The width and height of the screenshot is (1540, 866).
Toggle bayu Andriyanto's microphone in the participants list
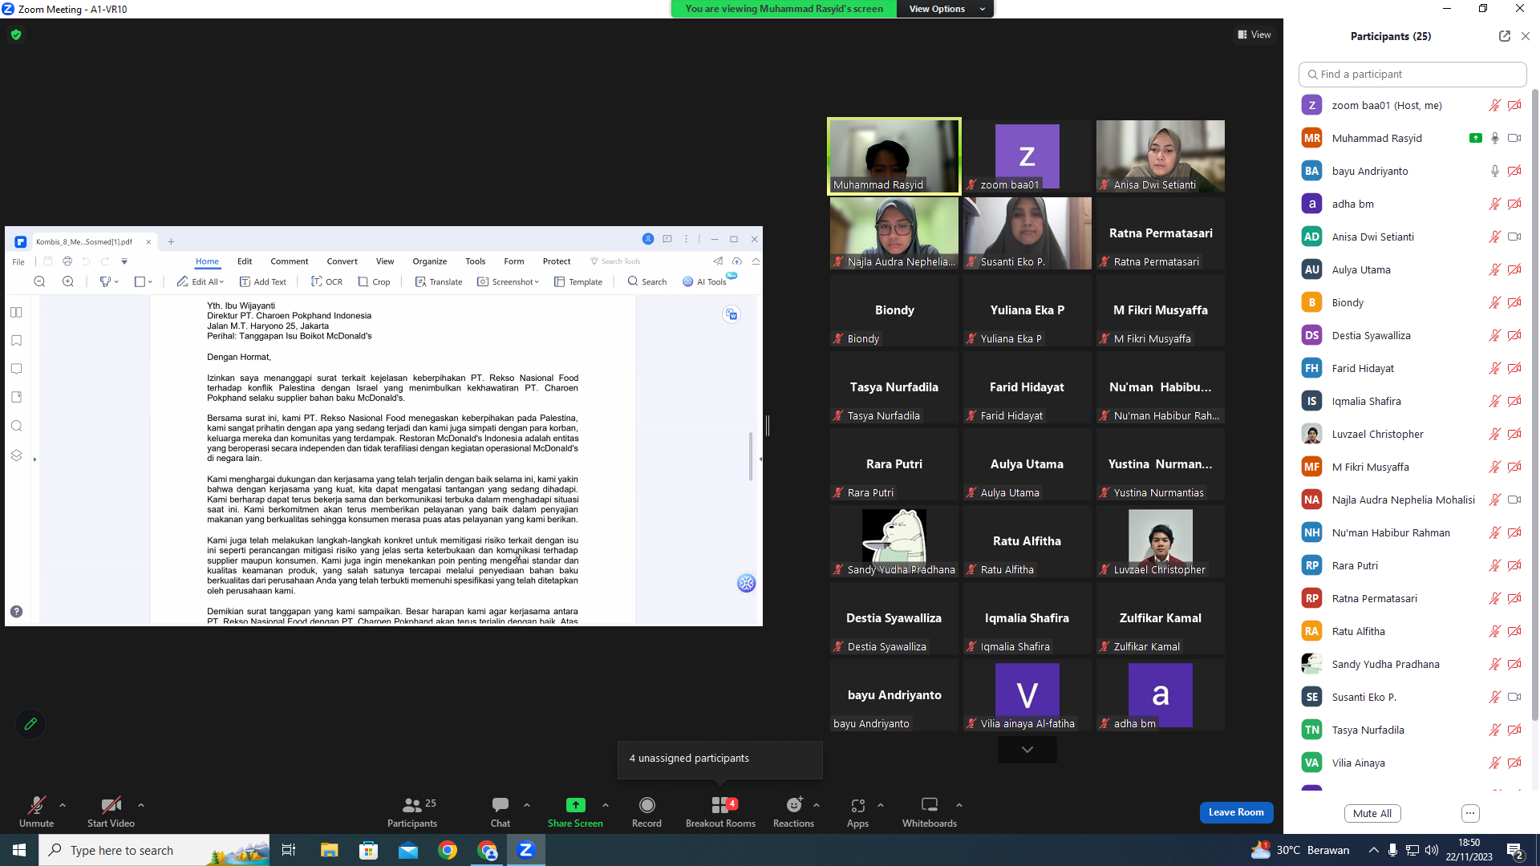coord(1495,171)
